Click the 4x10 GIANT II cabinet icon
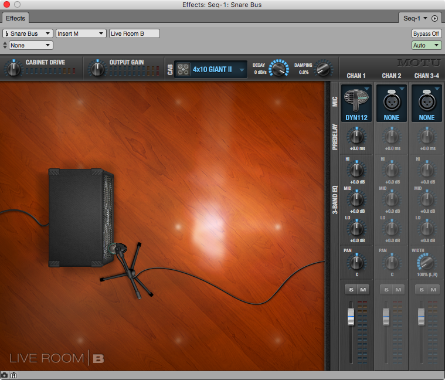 pyautogui.click(x=184, y=69)
